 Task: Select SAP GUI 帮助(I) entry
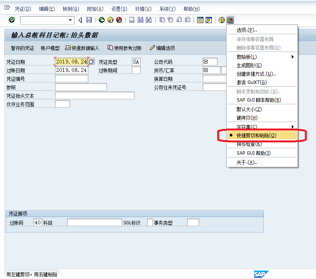coord(262,153)
